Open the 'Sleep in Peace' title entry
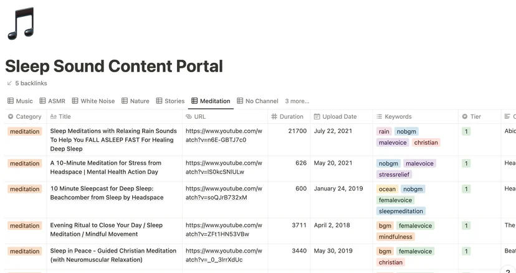 point(113,255)
